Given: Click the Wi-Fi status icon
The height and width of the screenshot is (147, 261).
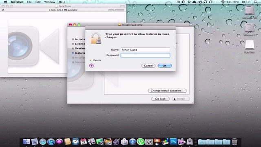Looking at the screenshot, I should [x=223, y=2].
